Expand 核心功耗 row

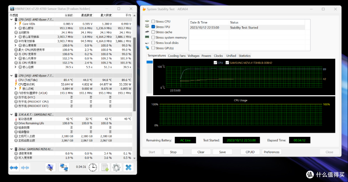click(15, 88)
